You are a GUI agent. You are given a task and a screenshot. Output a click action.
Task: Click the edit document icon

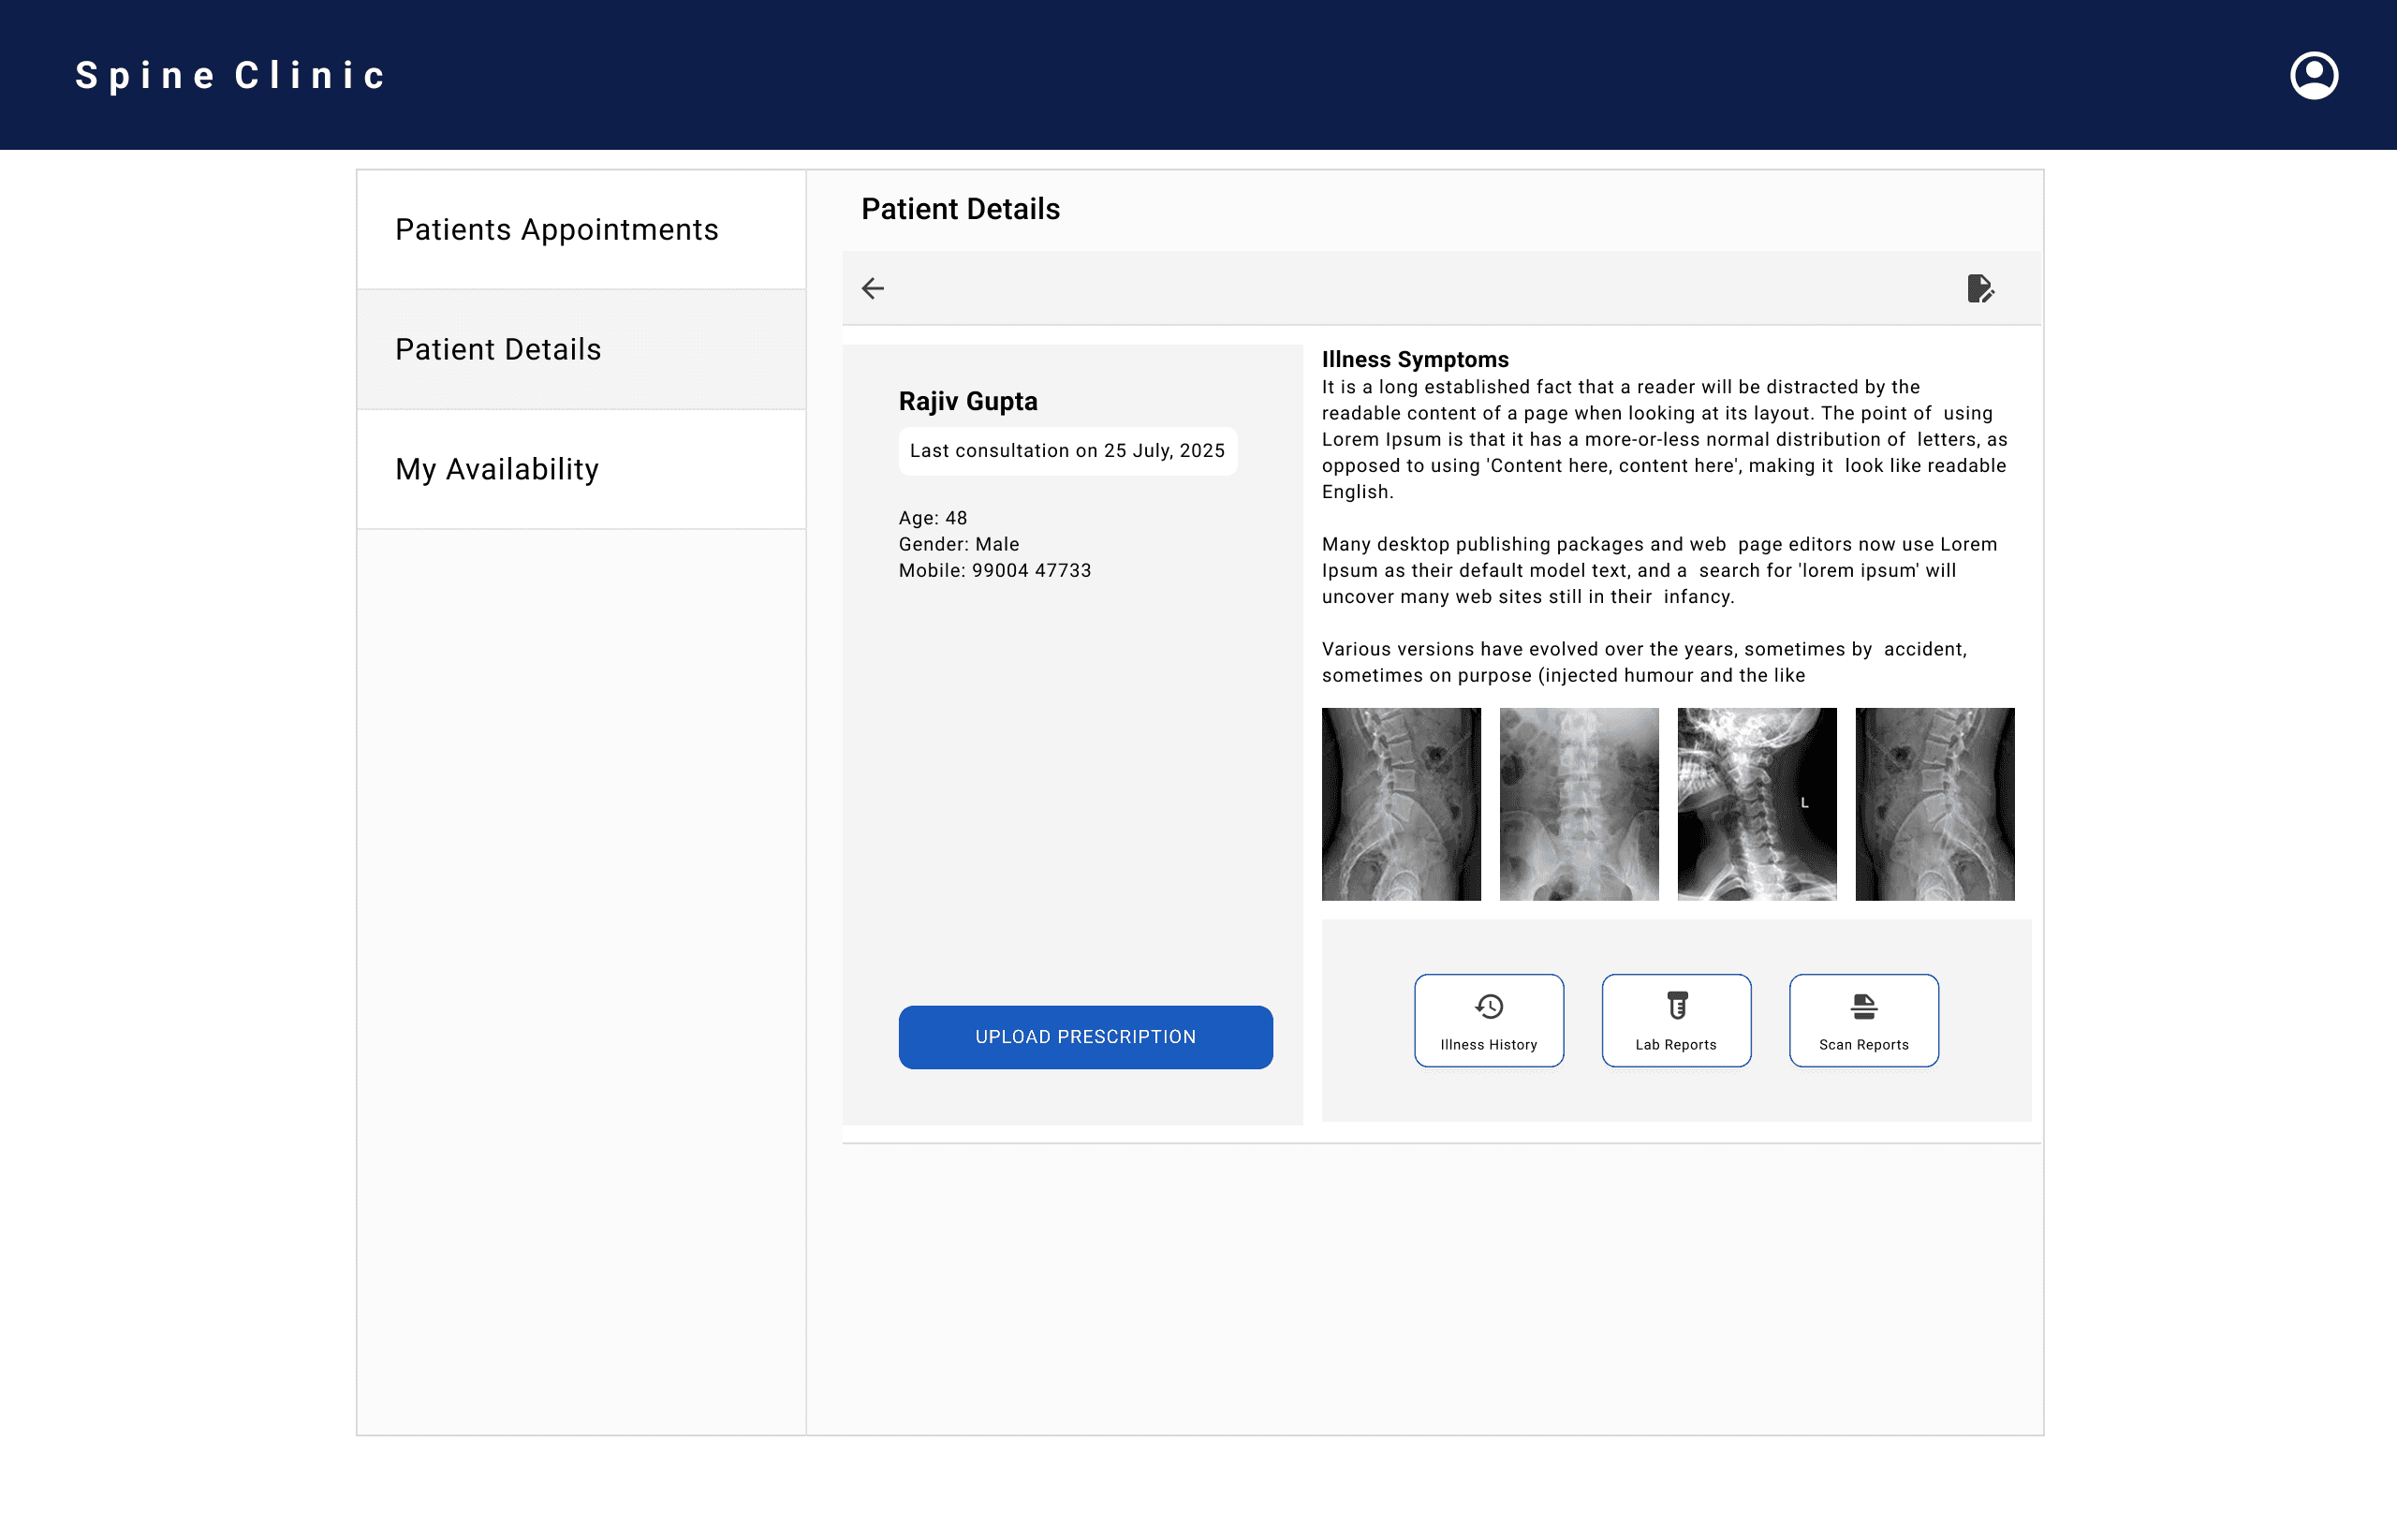1980,288
